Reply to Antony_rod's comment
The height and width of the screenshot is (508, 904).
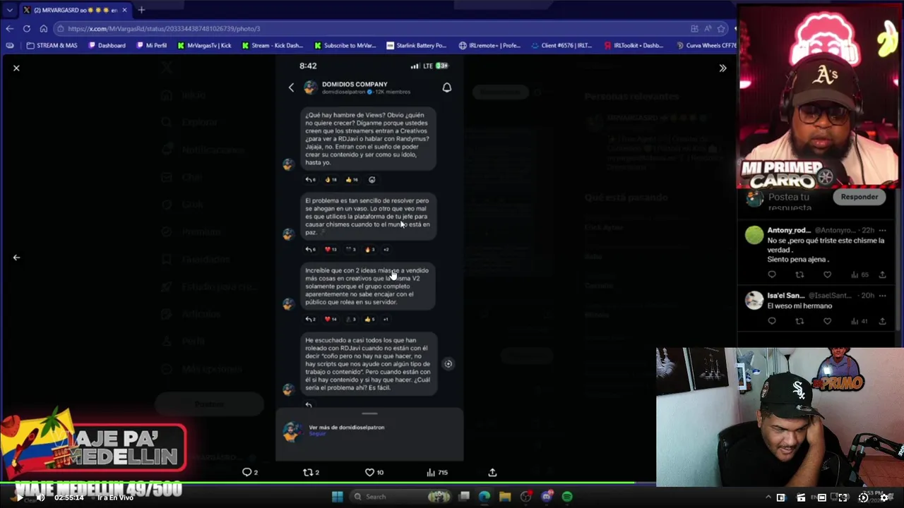(x=772, y=274)
